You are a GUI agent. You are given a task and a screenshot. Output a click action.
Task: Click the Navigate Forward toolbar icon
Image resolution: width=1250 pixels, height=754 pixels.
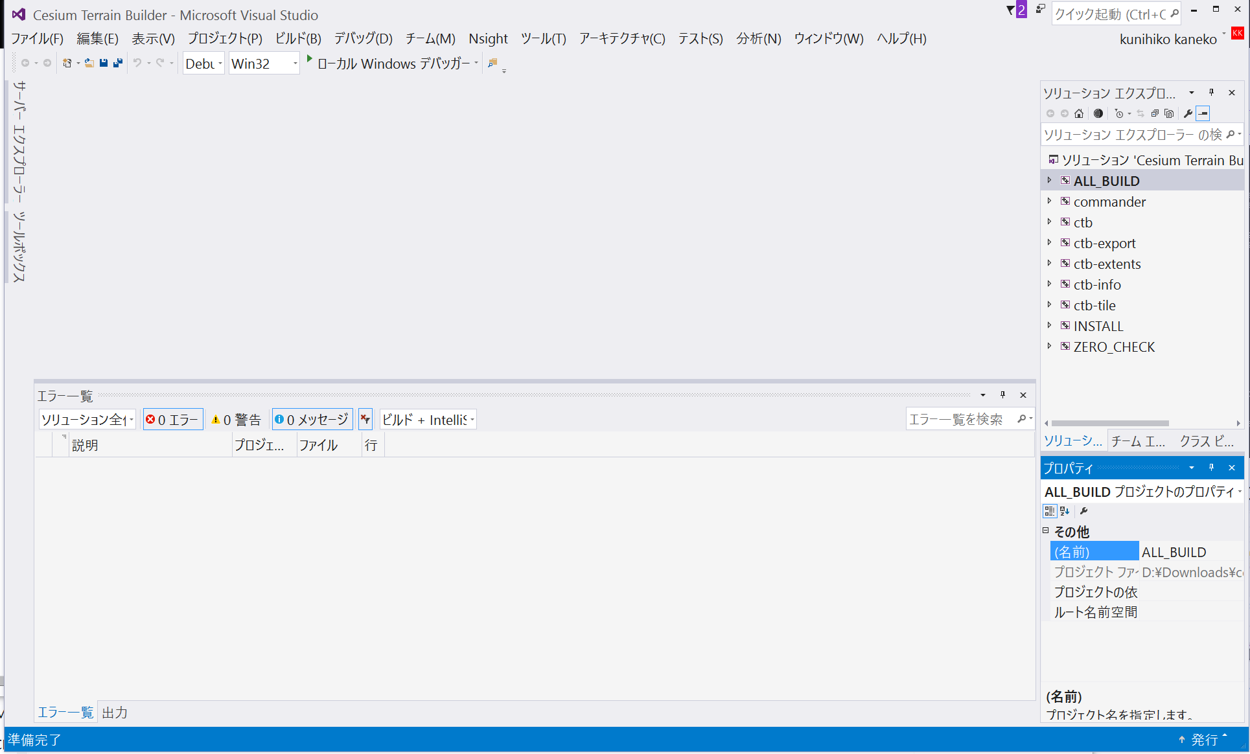pyautogui.click(x=47, y=63)
